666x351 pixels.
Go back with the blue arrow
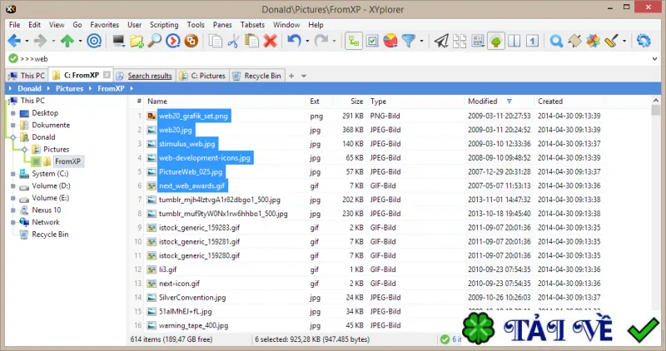point(14,41)
